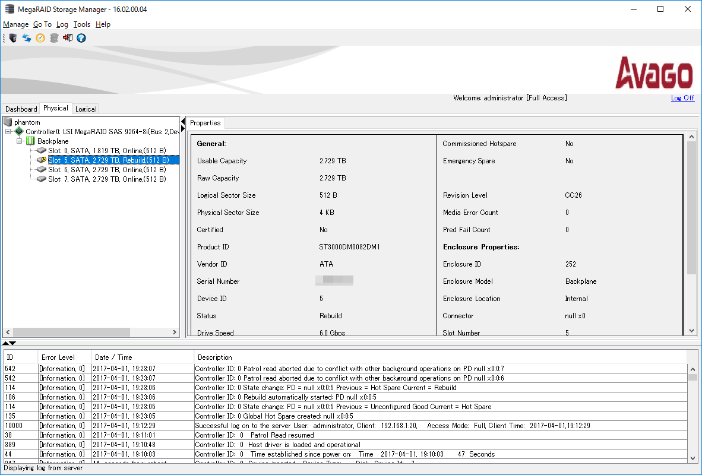Collapse the left tree pane with left arrow

point(183,121)
